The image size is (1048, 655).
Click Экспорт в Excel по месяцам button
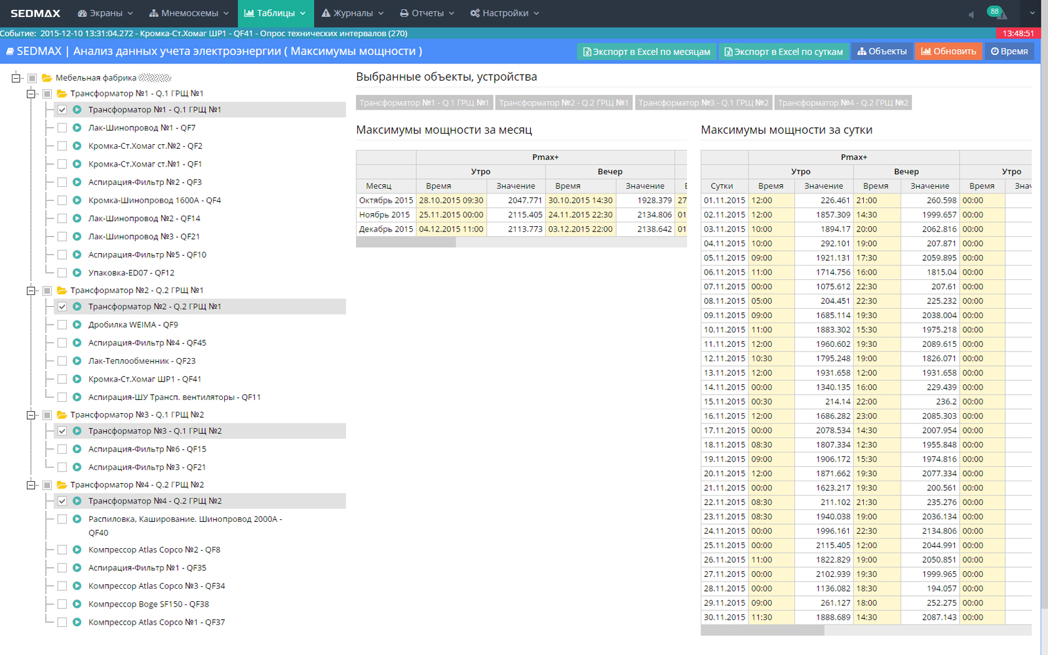click(646, 51)
